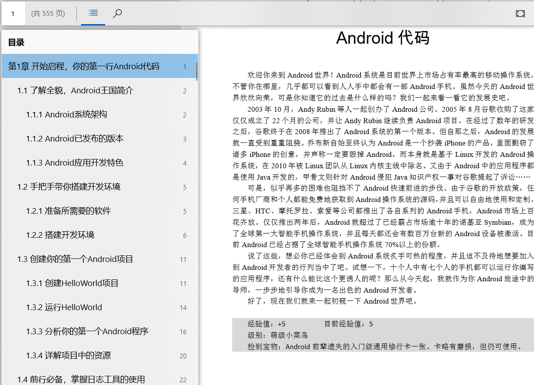Screen dimensions: 534x385
Task: Open 1.3 创建你的第一个Android项目
Action: click(100, 259)
